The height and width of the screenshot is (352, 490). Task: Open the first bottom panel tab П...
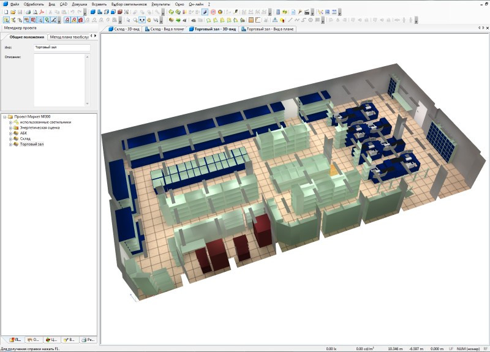pyautogui.click(x=15, y=340)
